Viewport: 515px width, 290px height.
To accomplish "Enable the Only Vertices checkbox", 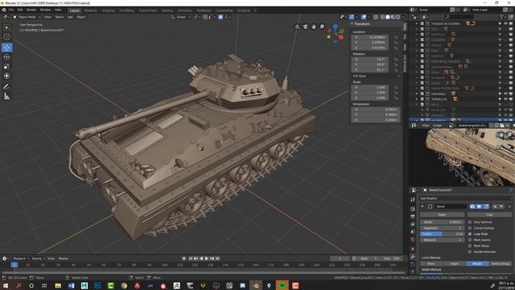I will 470,222.
